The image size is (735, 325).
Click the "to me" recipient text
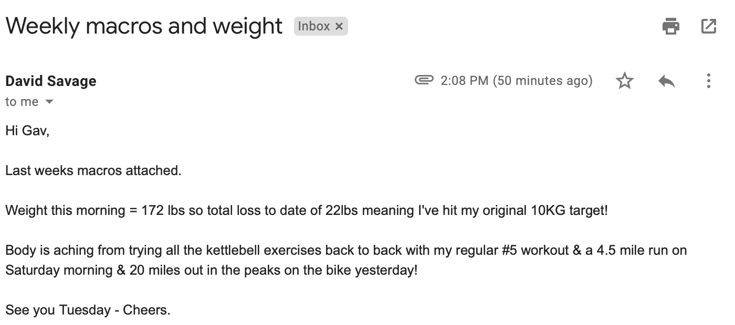(22, 102)
